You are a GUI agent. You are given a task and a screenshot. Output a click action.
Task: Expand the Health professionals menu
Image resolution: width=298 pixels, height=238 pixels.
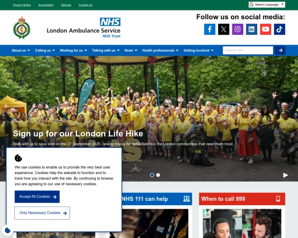click(x=160, y=50)
